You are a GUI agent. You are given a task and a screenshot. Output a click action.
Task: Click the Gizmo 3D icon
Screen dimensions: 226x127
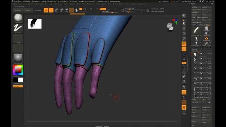(x=71, y=10)
